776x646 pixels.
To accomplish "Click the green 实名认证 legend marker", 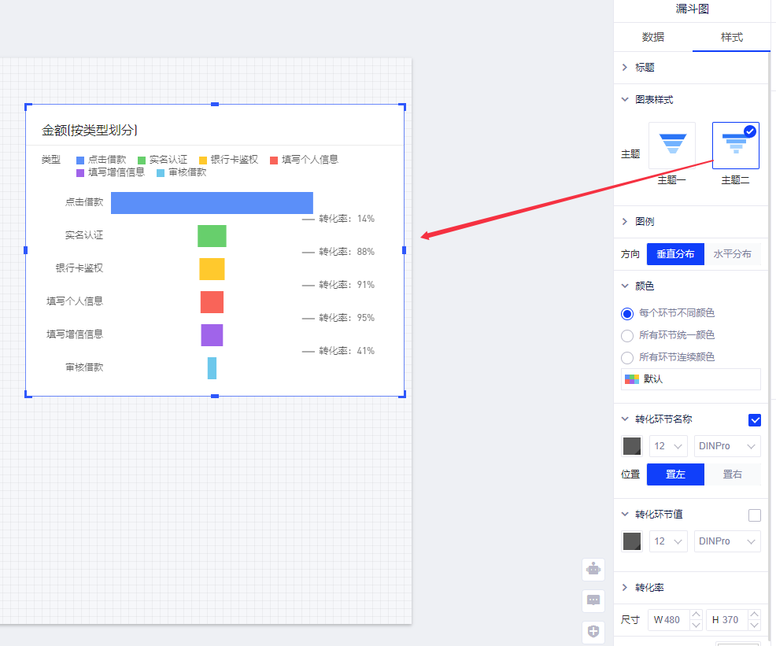I will coord(142,160).
